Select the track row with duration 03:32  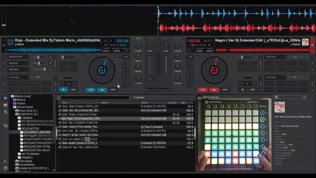pyautogui.click(x=126, y=115)
